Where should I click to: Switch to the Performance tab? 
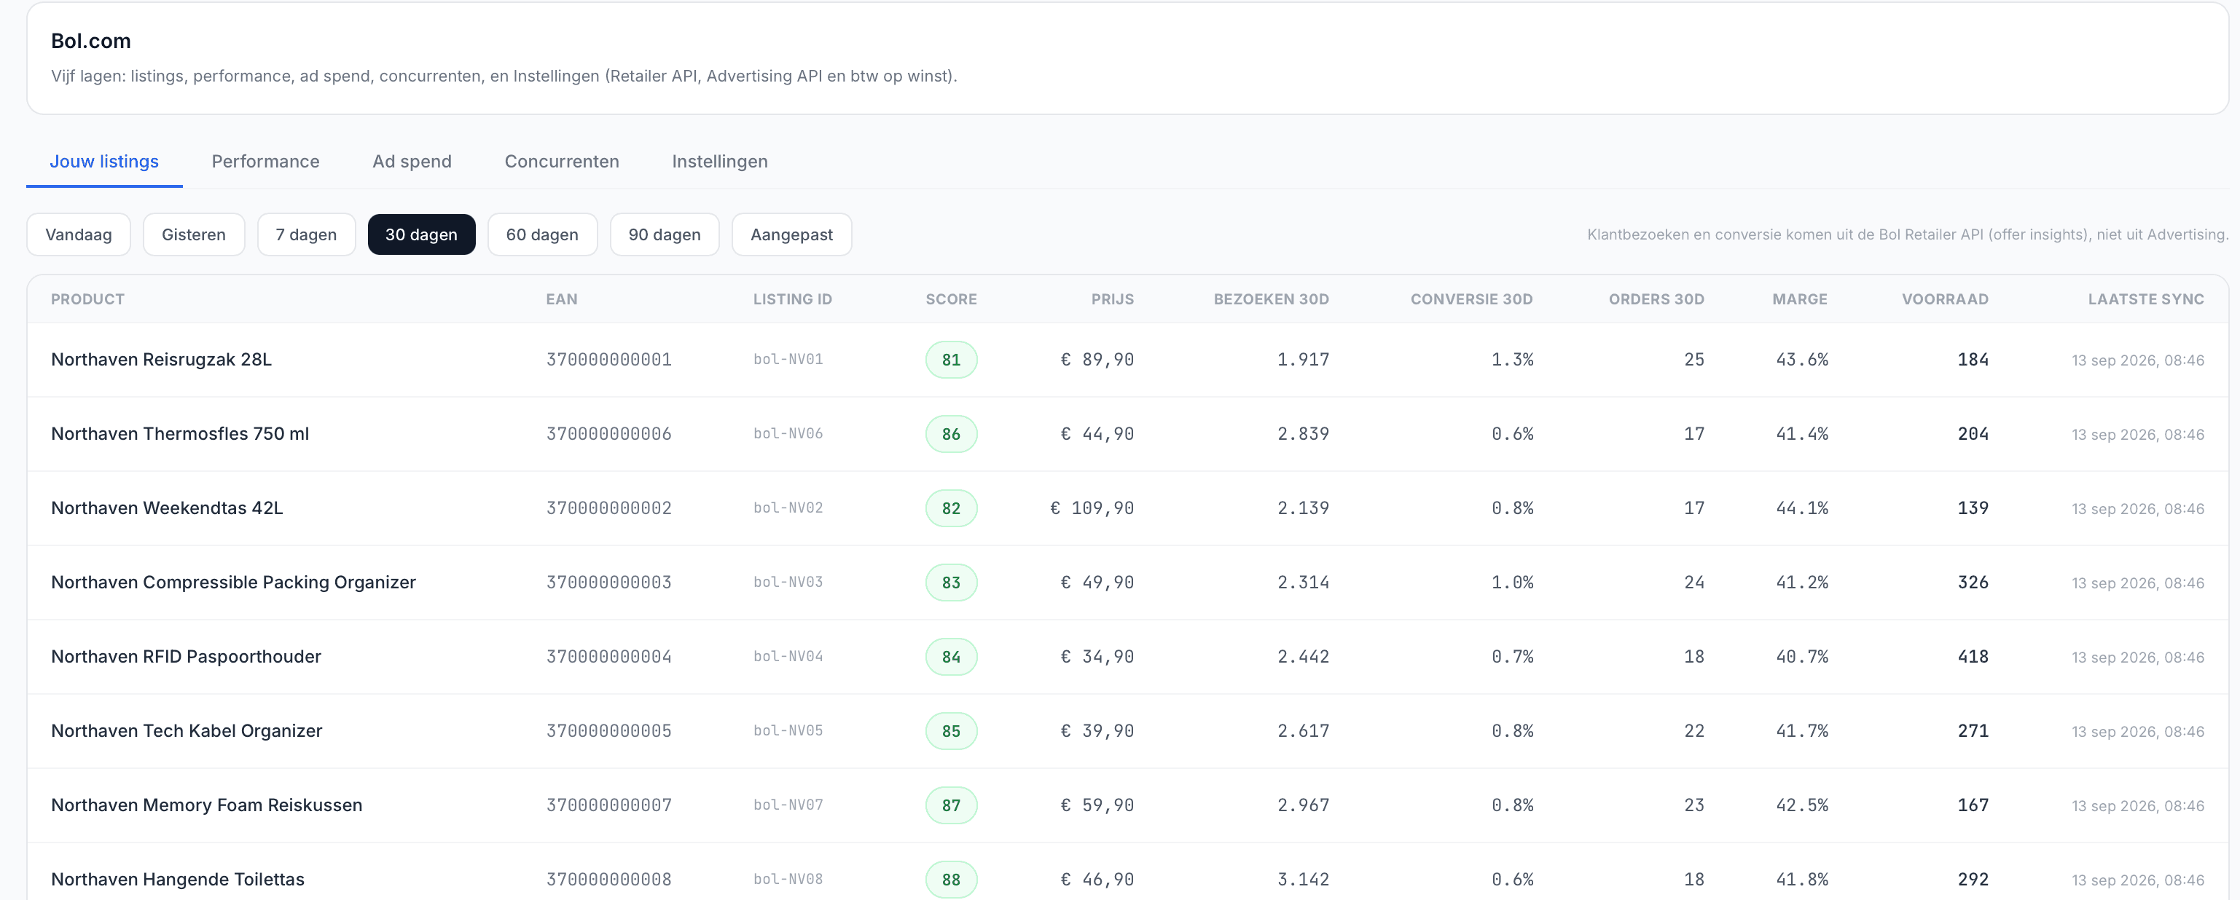point(265,162)
